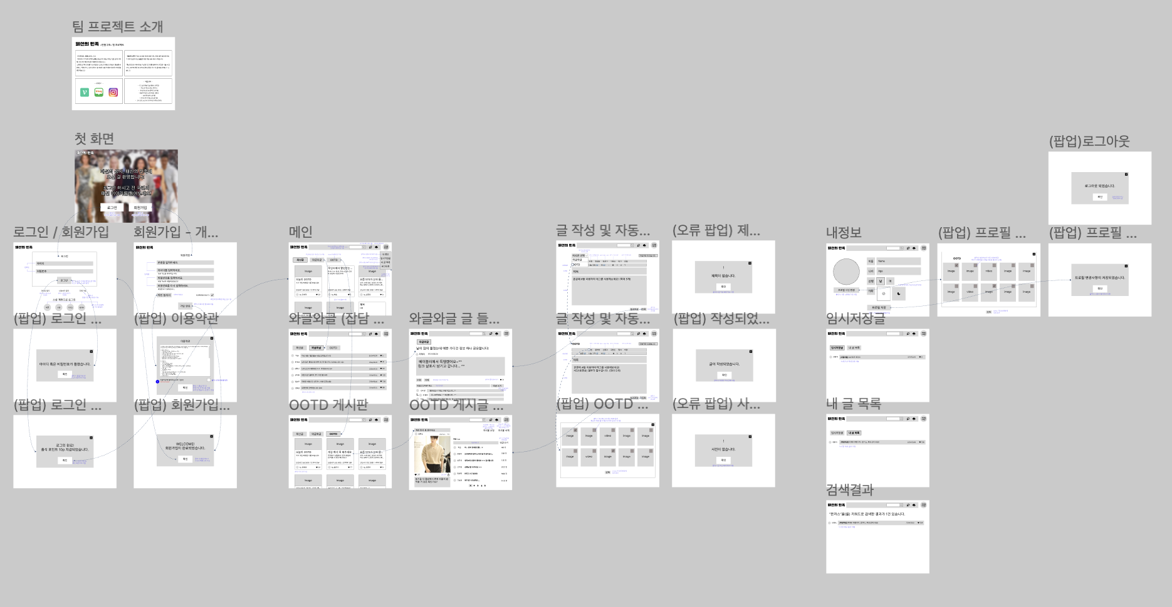1172x607 pixels.
Task: Click the bell icon in the 검색결과 frame header
Action: click(914, 505)
